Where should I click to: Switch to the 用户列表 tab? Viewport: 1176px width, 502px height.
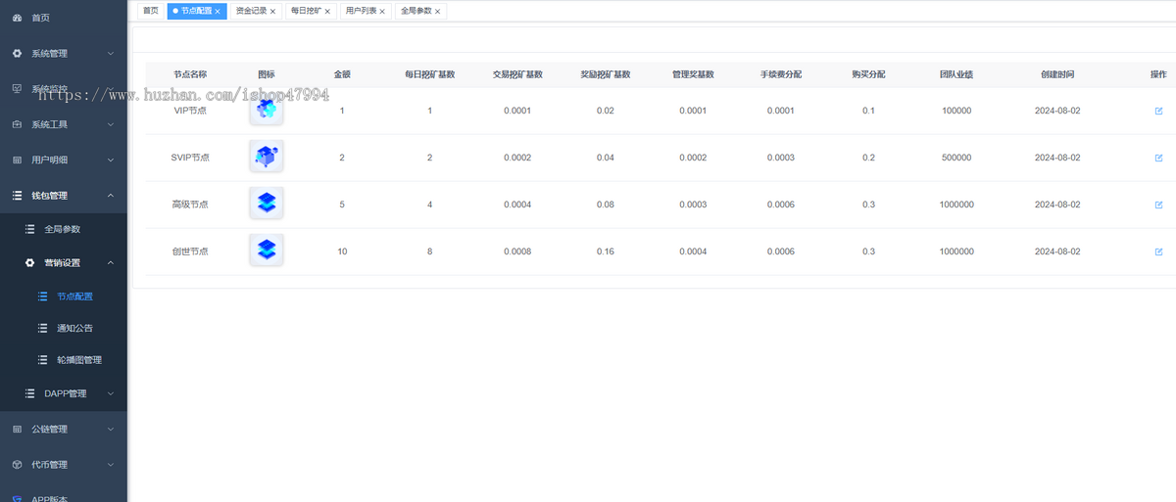pos(361,11)
